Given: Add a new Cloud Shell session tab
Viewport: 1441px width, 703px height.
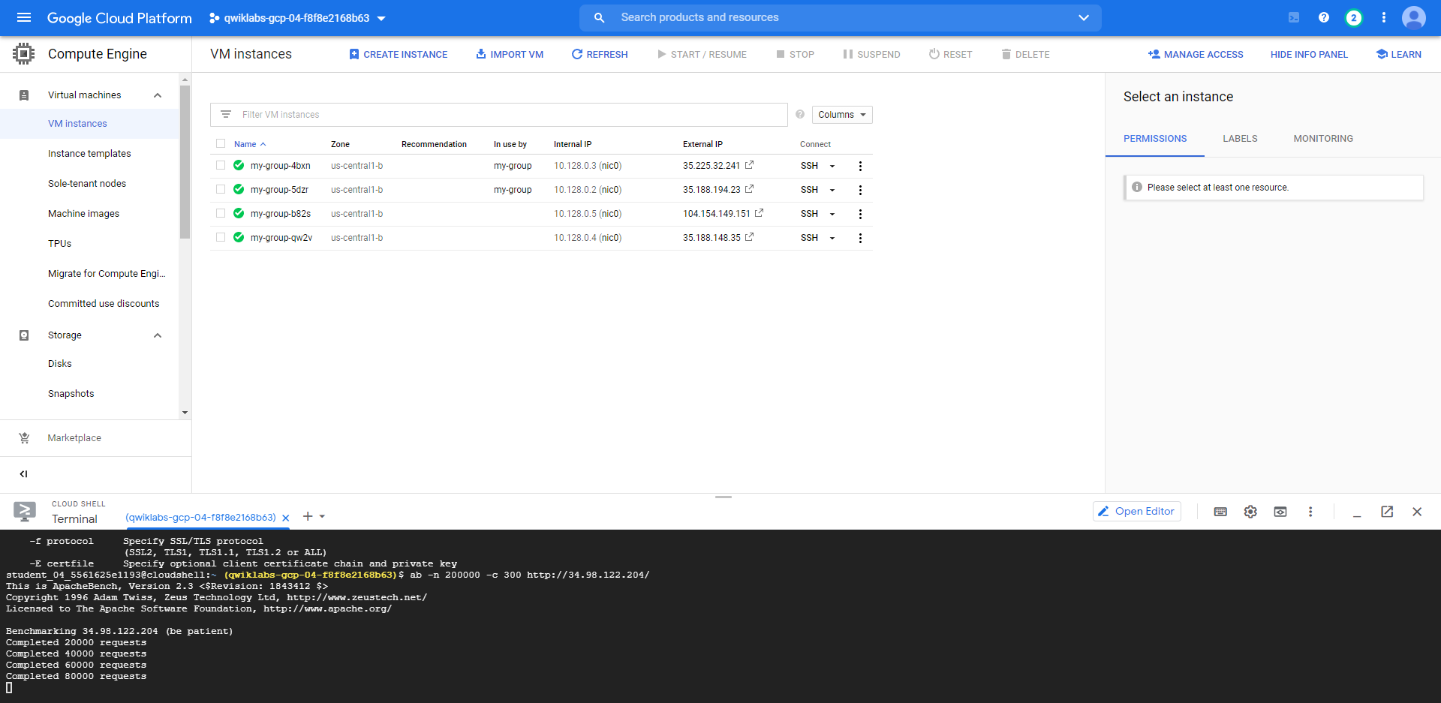Looking at the screenshot, I should (x=308, y=516).
